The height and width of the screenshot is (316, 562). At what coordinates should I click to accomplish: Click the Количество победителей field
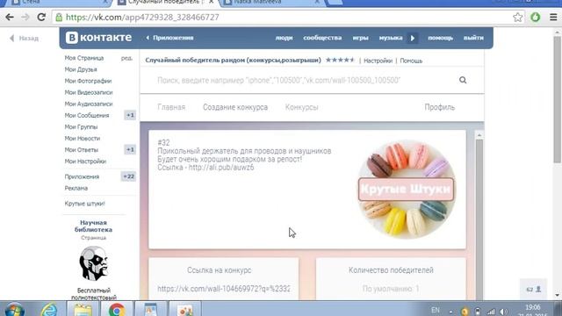click(x=391, y=289)
